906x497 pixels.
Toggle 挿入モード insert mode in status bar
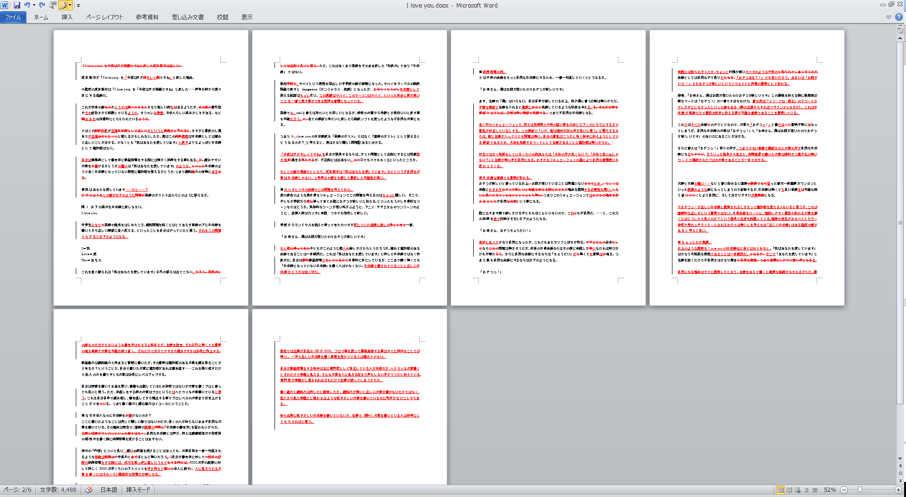[138, 490]
